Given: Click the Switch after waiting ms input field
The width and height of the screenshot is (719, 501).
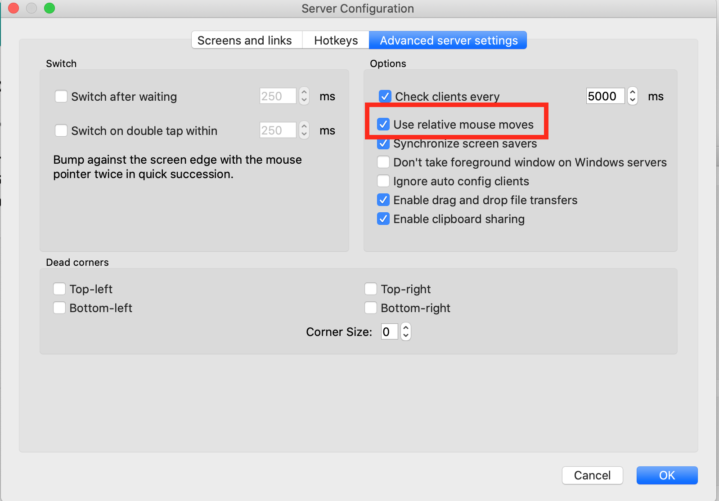Looking at the screenshot, I should pos(278,96).
